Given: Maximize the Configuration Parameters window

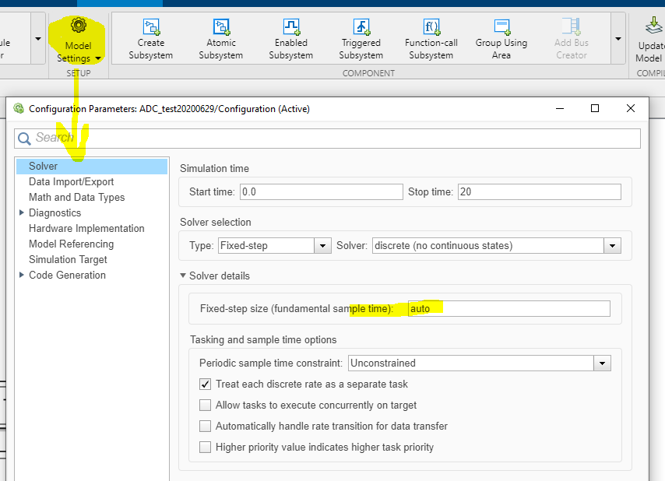Looking at the screenshot, I should coord(595,108).
